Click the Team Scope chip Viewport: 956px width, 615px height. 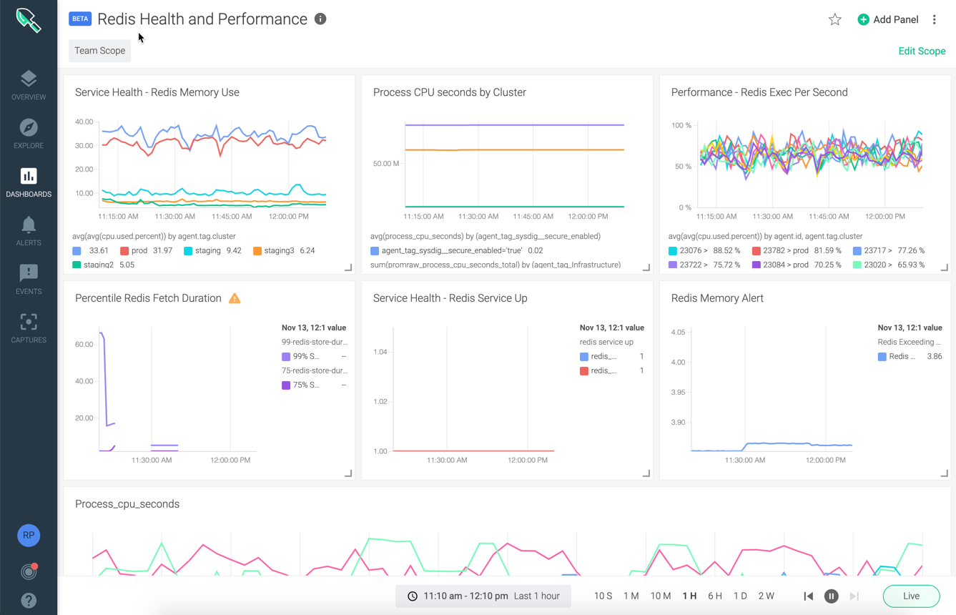pos(100,51)
